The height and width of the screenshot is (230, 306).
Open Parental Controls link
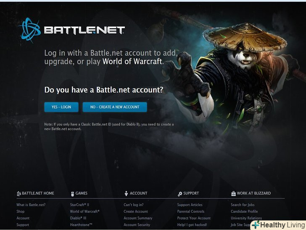[x=191, y=211]
